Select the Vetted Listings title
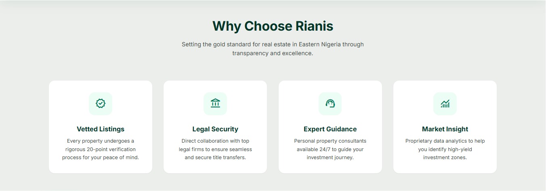 [x=101, y=129]
